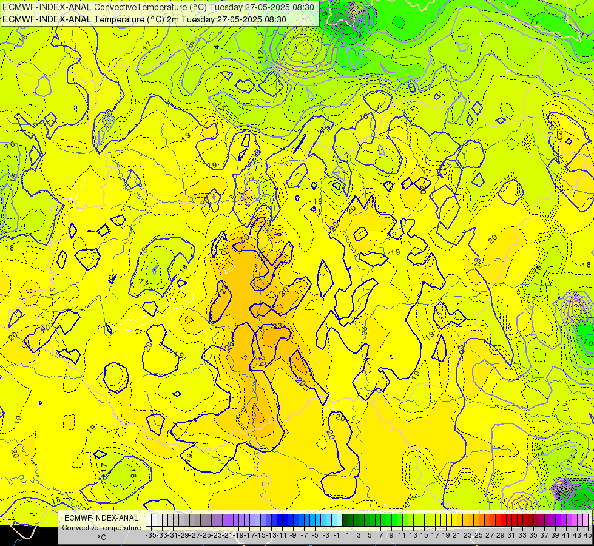This screenshot has height=546, width=594.
Task: Click the 43 value on the legend scale
Action: pos(577,535)
